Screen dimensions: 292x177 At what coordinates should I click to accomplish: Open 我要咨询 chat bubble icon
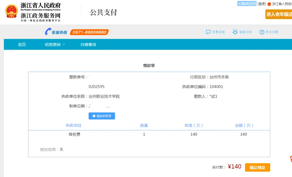coord(208,32)
